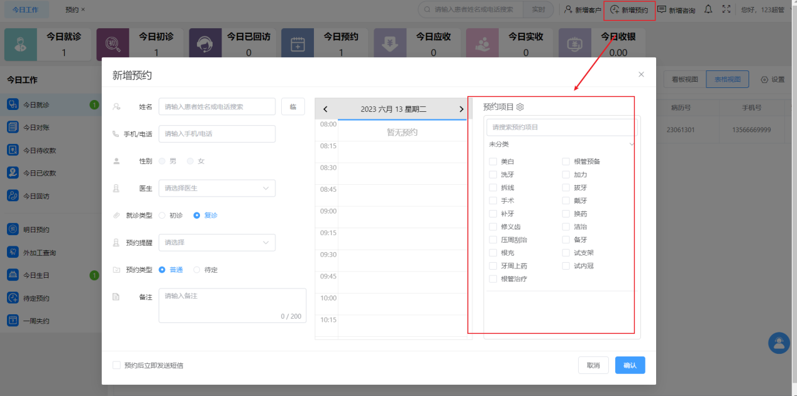
Task: Click record number 23061301 in the table
Action: point(681,130)
